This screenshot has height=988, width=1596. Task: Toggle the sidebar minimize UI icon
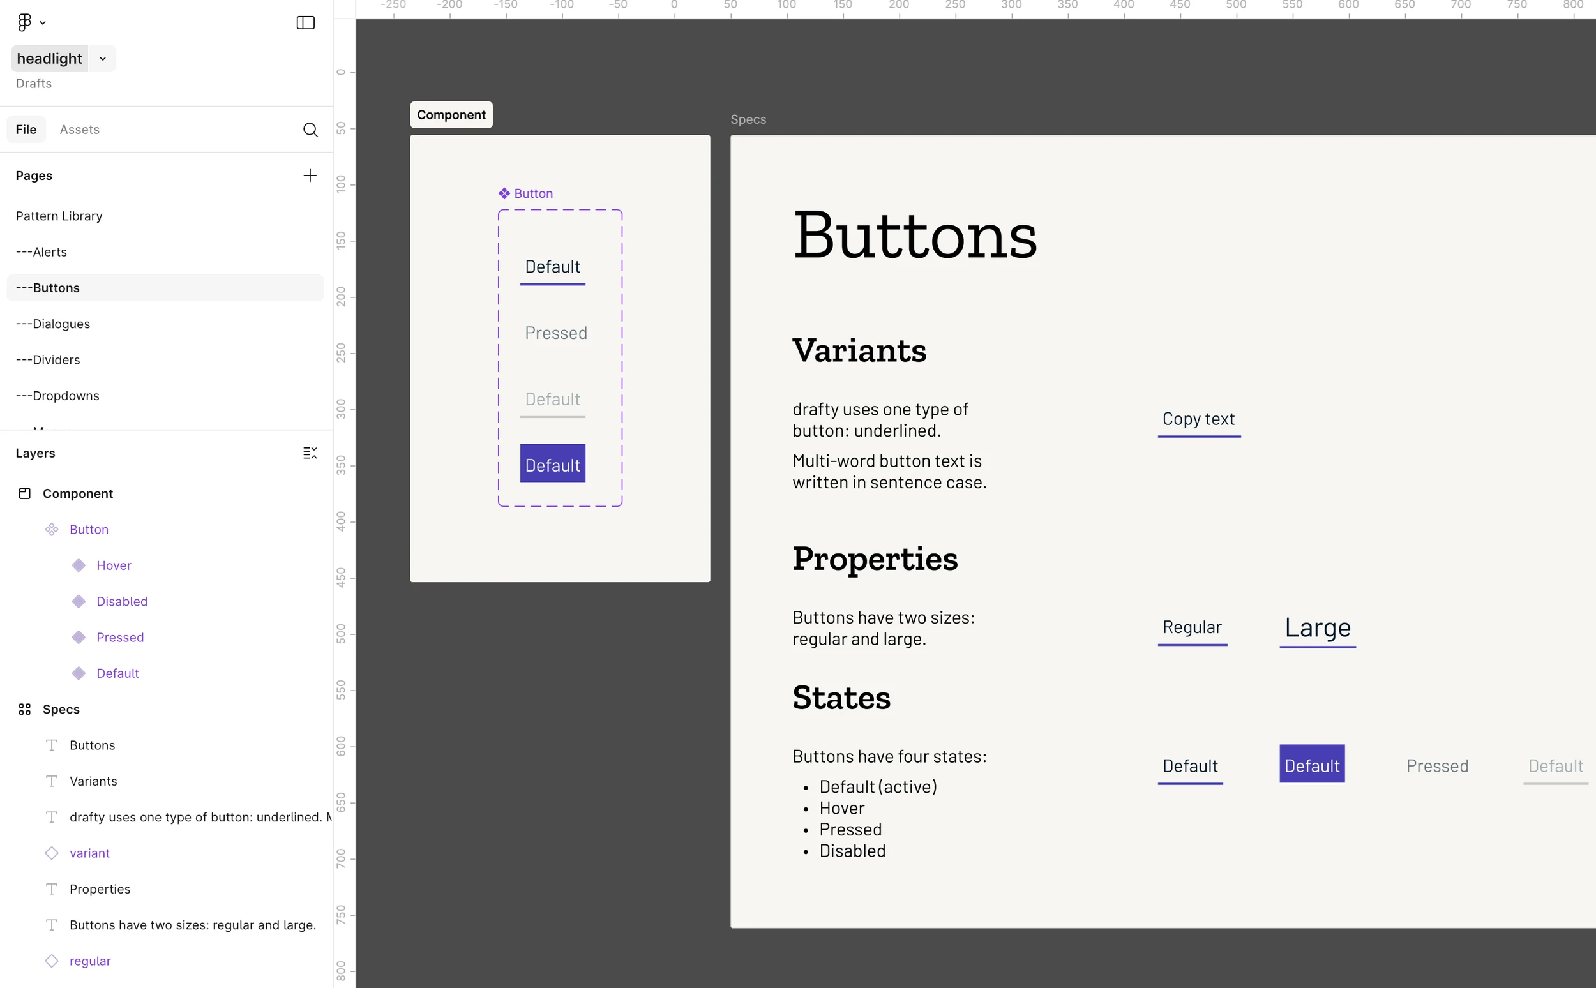tap(305, 22)
